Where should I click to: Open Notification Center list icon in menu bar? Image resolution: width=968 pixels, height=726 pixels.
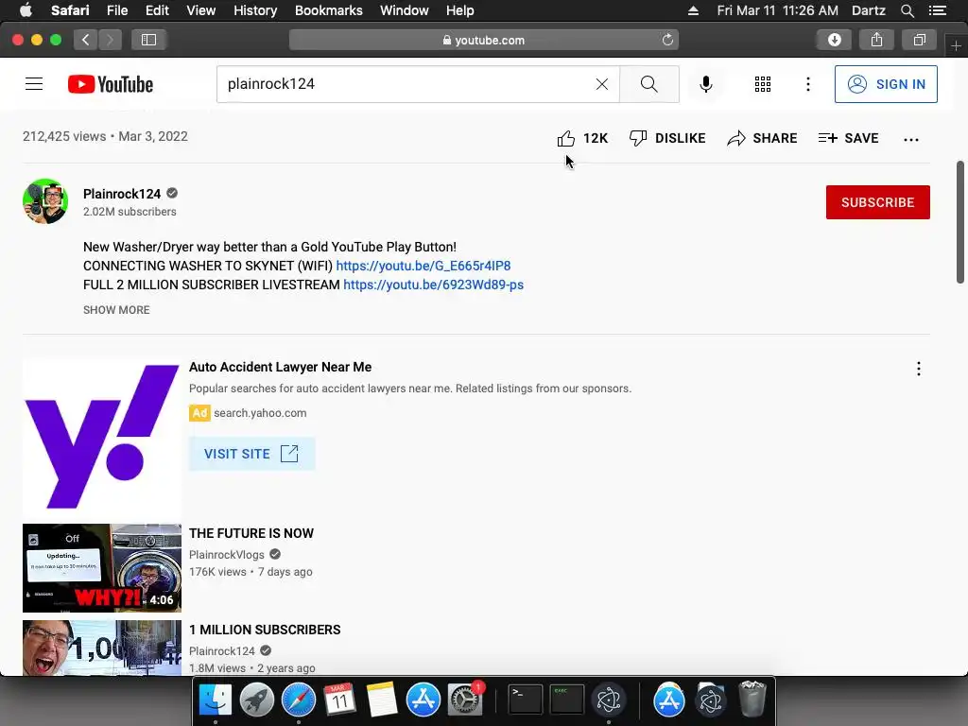pos(938,10)
